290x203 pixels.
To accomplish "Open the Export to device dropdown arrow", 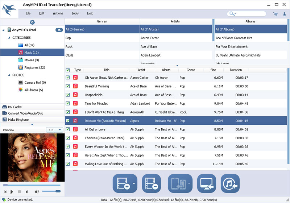I will pyautogui.click(x=189, y=183).
